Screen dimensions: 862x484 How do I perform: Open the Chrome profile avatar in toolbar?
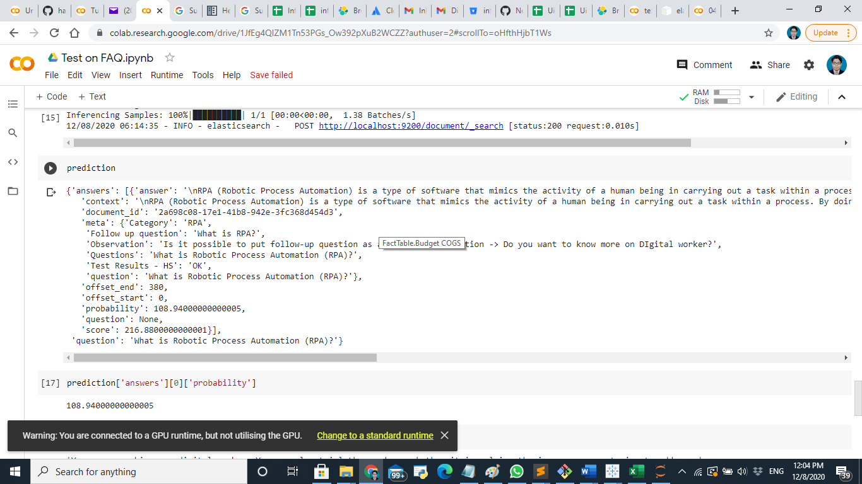pyautogui.click(x=794, y=33)
